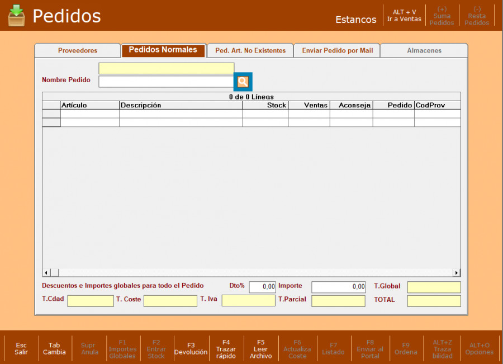Open the Proveedores tab
This screenshot has width=503, height=364.
[x=78, y=50]
